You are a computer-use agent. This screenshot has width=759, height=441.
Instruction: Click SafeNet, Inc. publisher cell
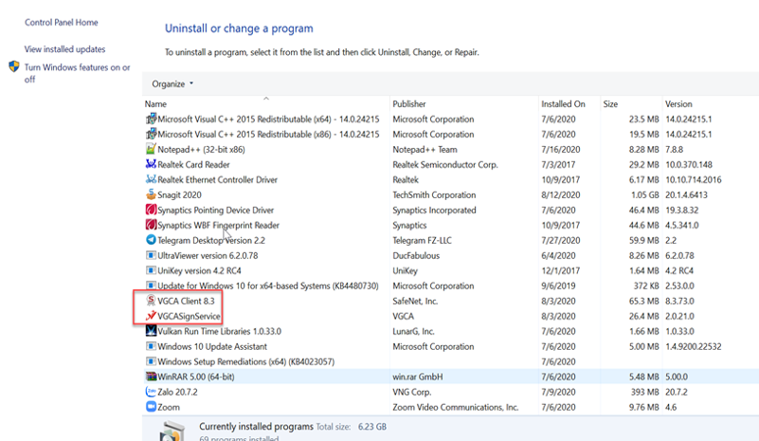coord(415,301)
